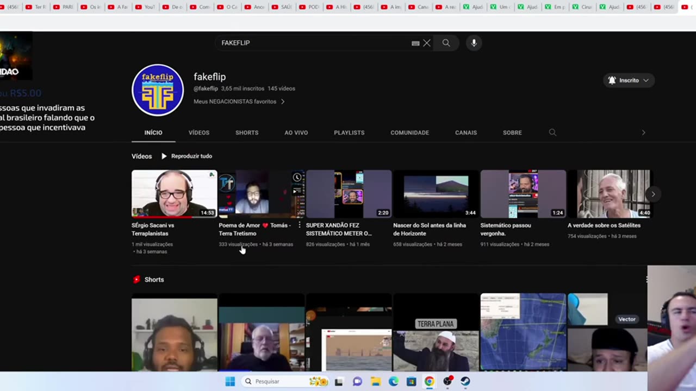Screen dimensions: 696x391
Task: Open SUPER XANDÃO FEZ SISTEMÁTICO video title
Action: (x=339, y=229)
